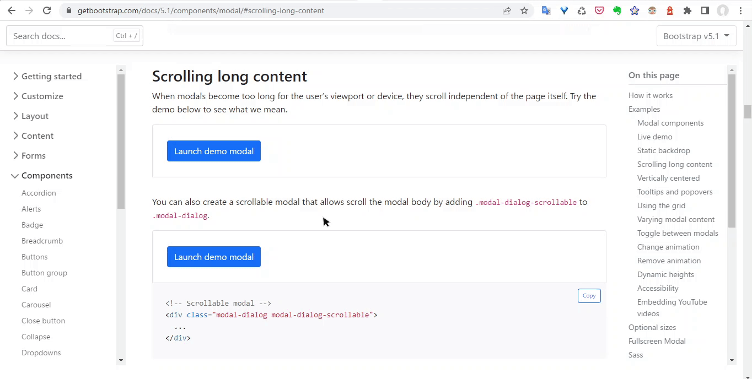Click the padlock site info icon
Viewport: 752px width, 379px height.
[68, 10]
